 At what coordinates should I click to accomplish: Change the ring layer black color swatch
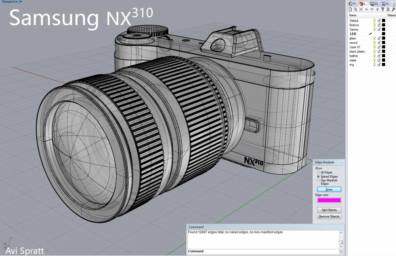pos(384,64)
